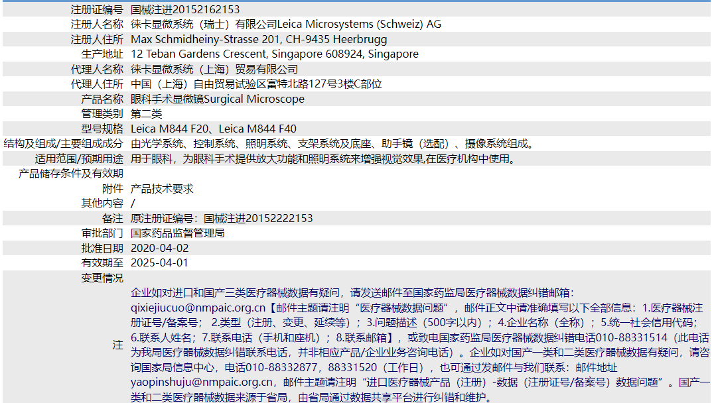Image resolution: width=712 pixels, height=403 pixels.
Task: Click the 生产地址 label
Action: tap(102, 54)
